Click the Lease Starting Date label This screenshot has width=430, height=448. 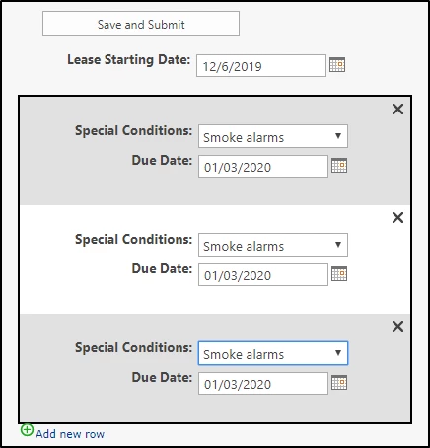click(x=129, y=60)
